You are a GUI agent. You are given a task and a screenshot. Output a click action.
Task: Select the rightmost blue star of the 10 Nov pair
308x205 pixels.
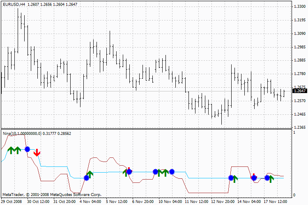point(172,172)
